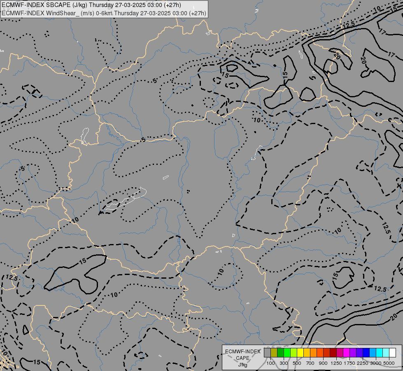The height and width of the screenshot is (371, 403).
Task: Pick the indigo swatch left of 2250
Action: click(359, 352)
